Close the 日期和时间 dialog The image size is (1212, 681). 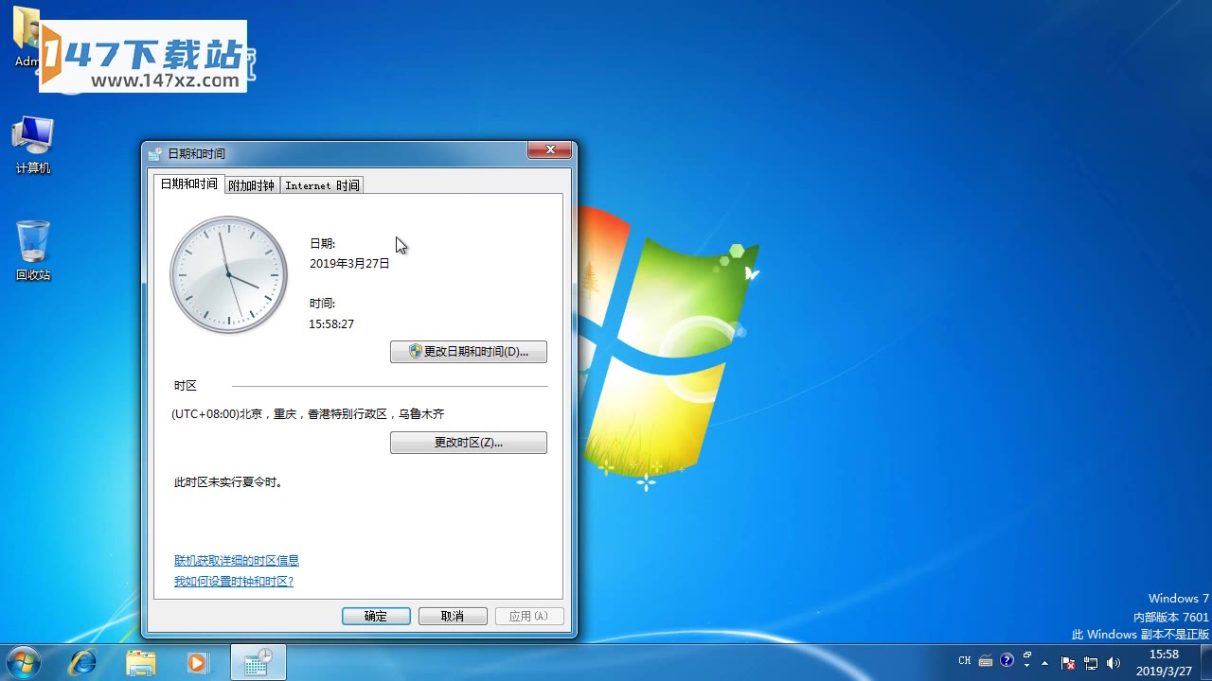[549, 150]
